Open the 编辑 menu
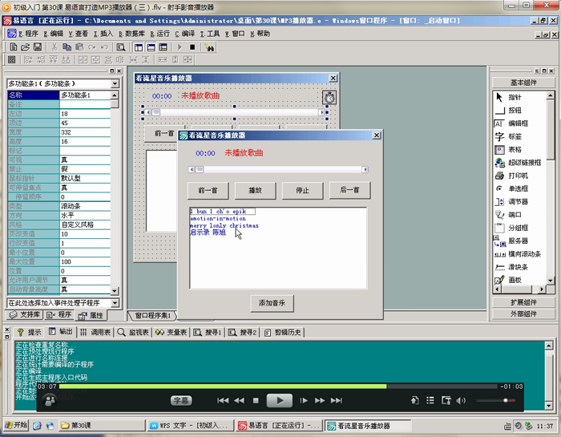 tap(54, 34)
